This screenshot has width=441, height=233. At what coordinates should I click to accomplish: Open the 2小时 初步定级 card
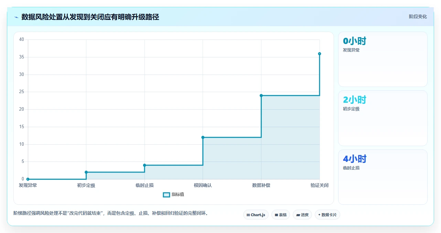[383, 118]
